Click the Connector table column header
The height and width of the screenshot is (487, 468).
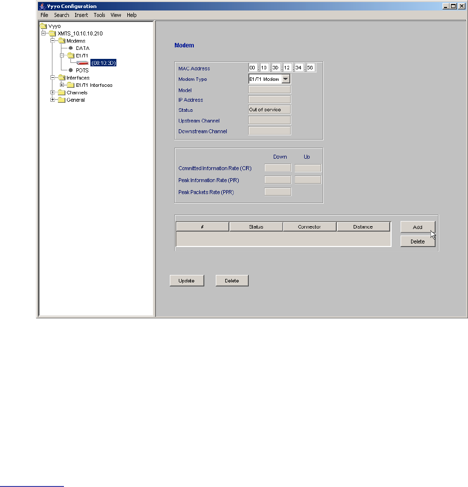pyautogui.click(x=309, y=227)
